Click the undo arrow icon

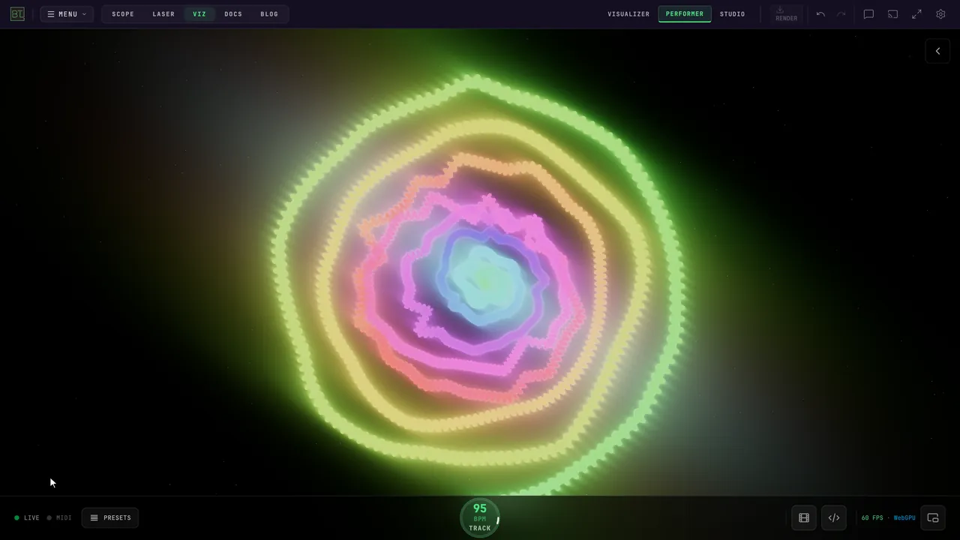click(x=820, y=14)
